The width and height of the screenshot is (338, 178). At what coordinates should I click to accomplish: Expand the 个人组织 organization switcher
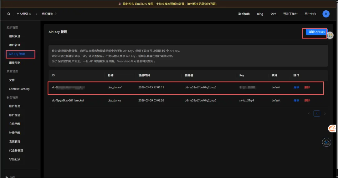(x=24, y=14)
